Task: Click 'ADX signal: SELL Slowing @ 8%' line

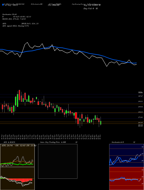Action: click(16, 26)
